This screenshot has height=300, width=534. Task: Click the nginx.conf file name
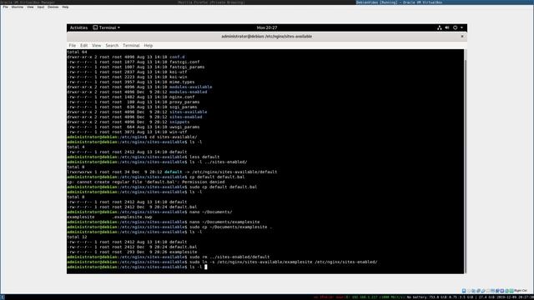point(182,97)
